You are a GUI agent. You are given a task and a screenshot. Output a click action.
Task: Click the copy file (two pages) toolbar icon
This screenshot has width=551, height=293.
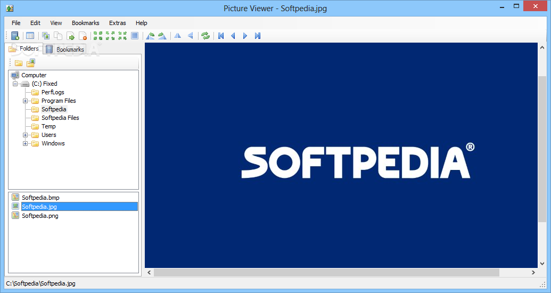click(x=58, y=36)
